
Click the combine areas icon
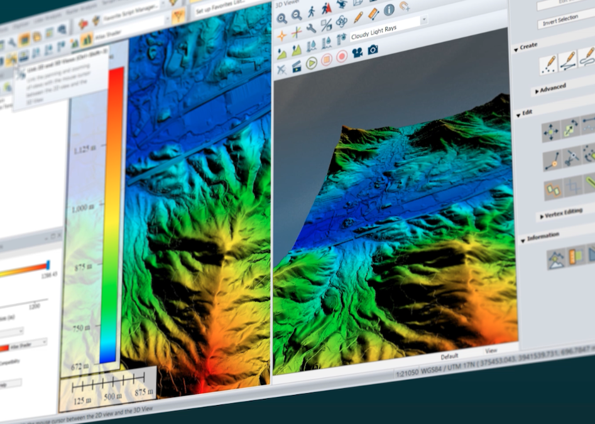pyautogui.click(x=553, y=190)
